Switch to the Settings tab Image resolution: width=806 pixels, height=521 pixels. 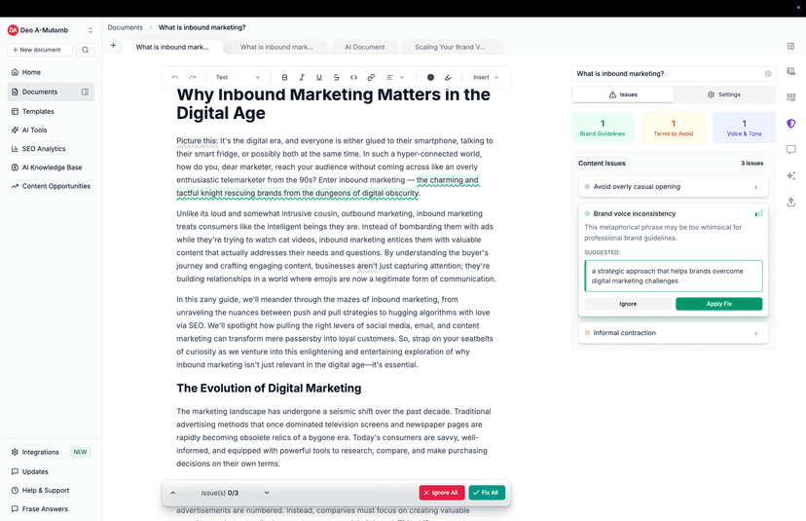(x=723, y=94)
